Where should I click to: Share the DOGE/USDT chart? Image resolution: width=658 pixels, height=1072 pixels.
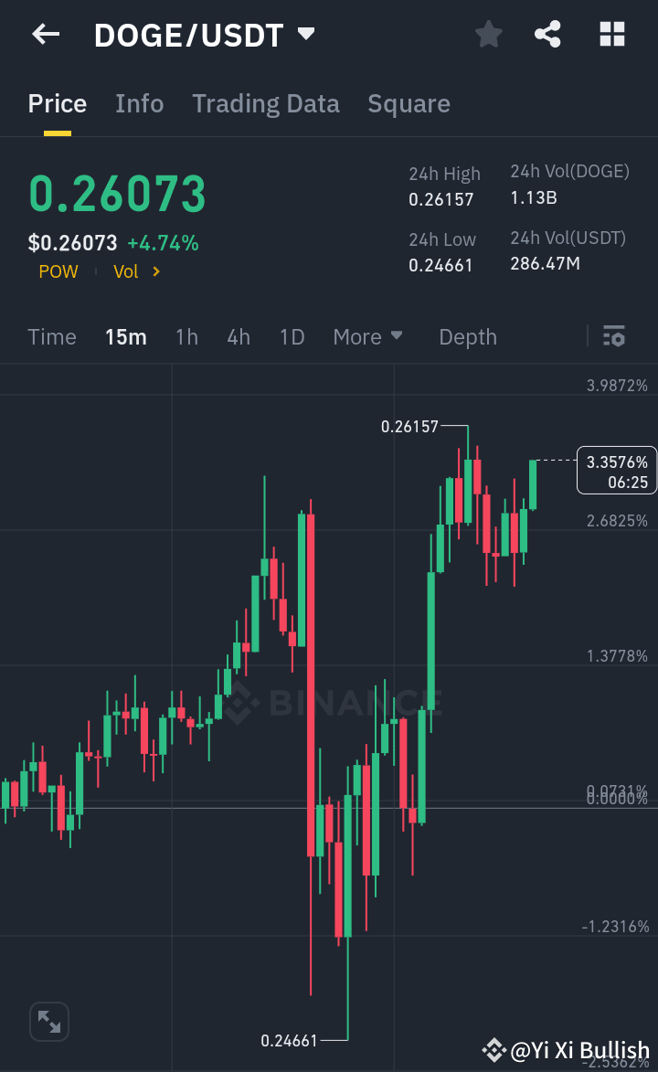coord(547,34)
